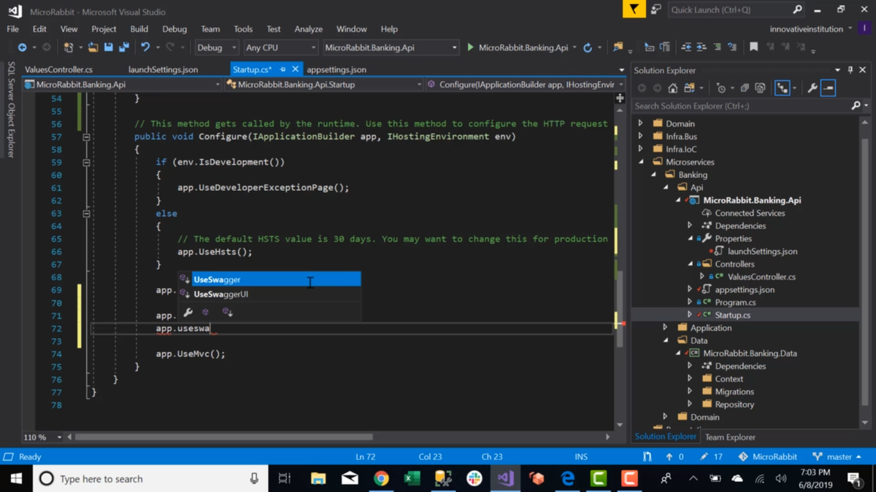Click Pending Changes Filter clock icon

pos(721,88)
